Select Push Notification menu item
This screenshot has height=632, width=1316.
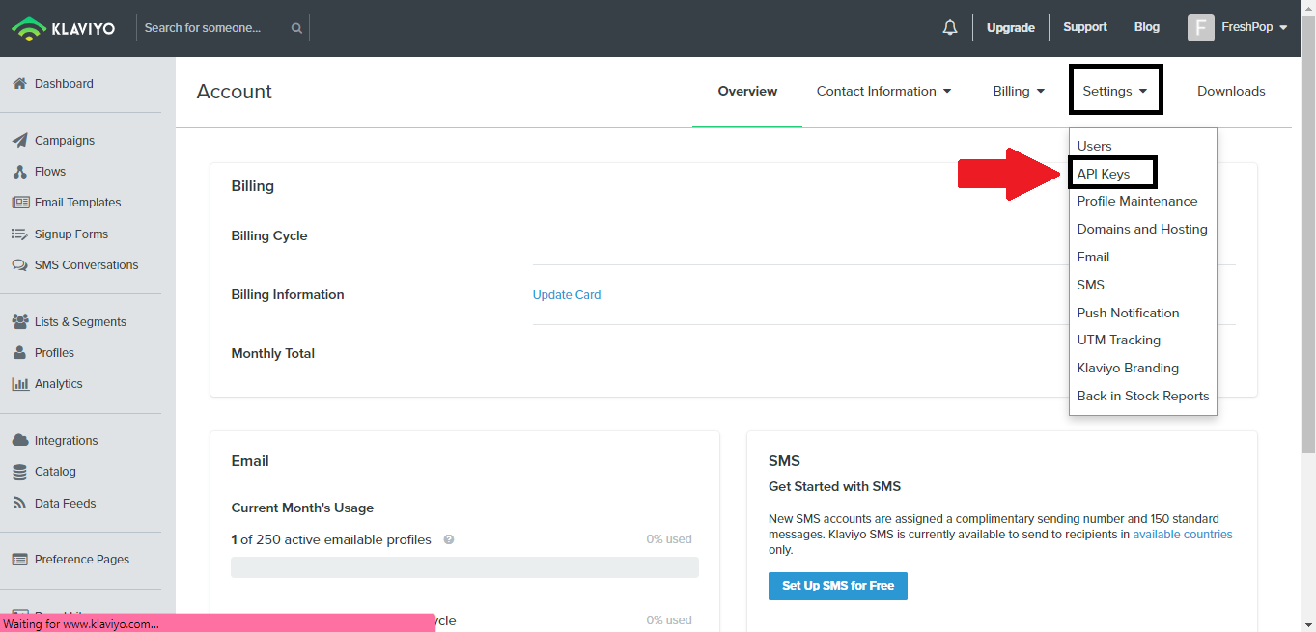1128,314
